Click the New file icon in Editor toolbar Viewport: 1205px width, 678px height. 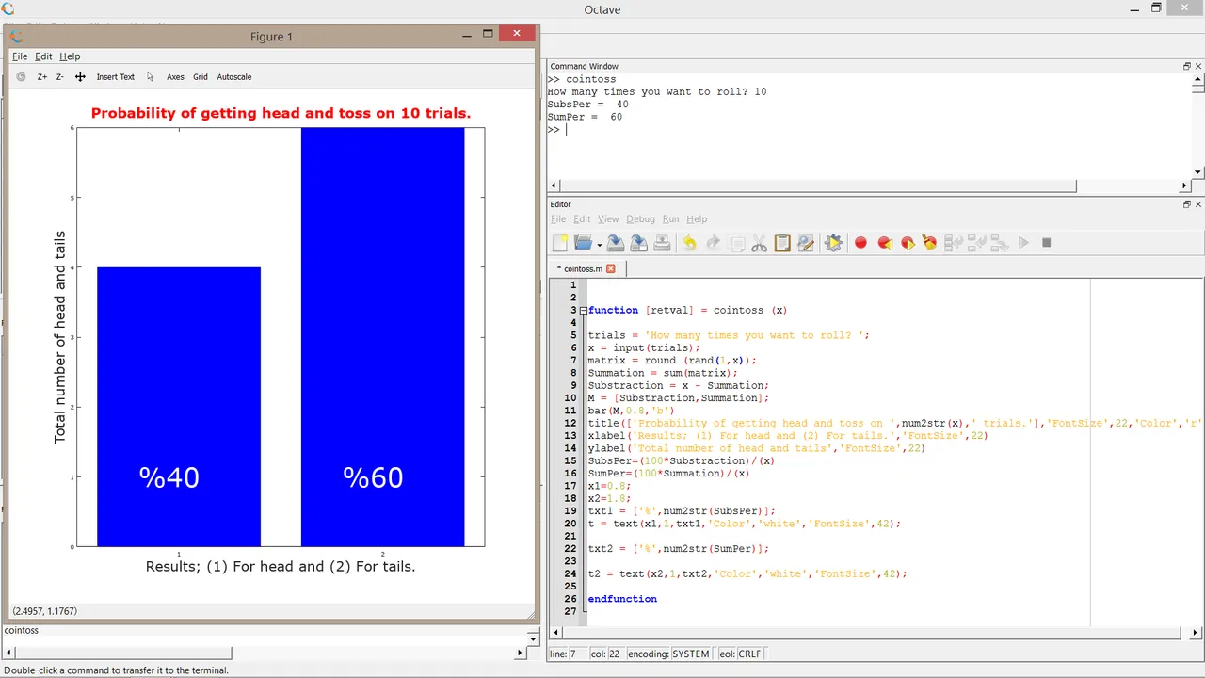click(x=560, y=243)
